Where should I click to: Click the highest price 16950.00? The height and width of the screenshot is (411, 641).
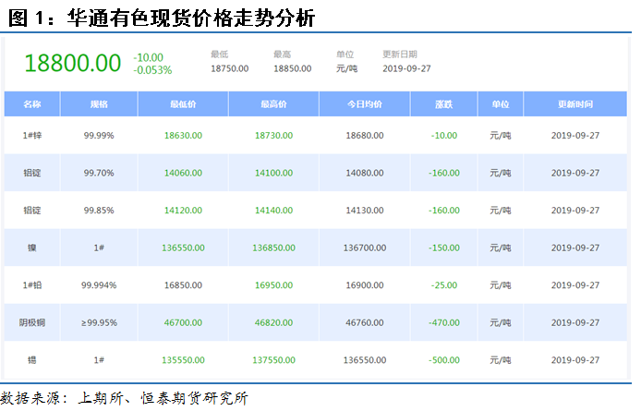(x=274, y=285)
